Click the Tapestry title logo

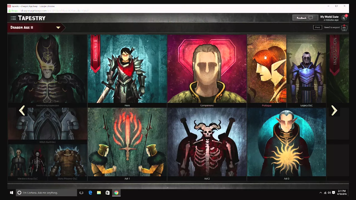coord(32,18)
